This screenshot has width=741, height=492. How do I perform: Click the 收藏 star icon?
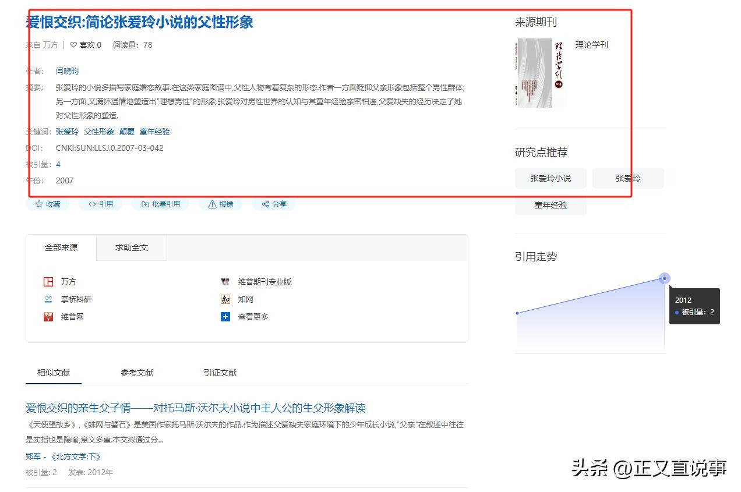39,204
